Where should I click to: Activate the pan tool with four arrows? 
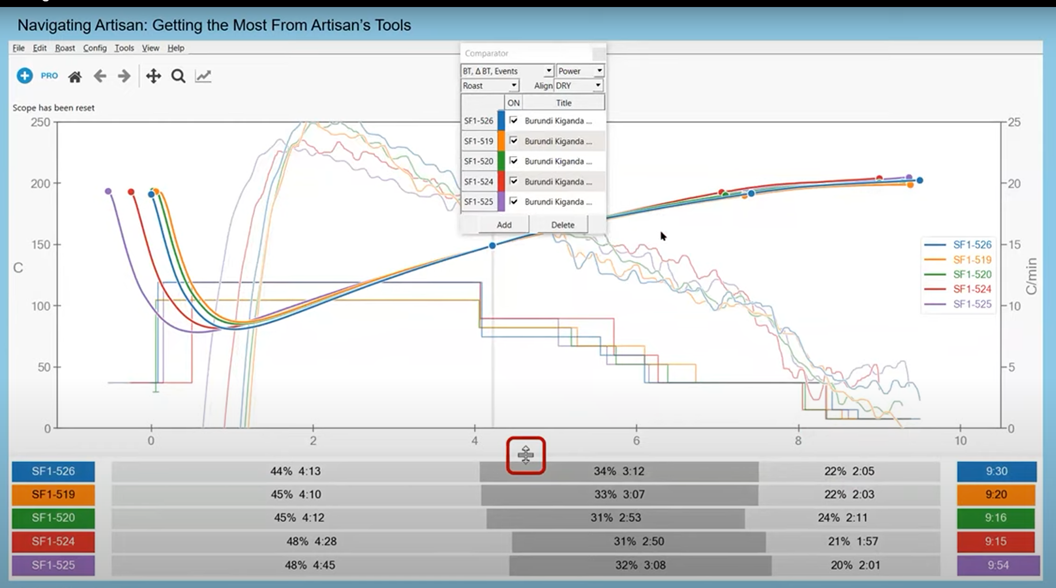point(153,76)
